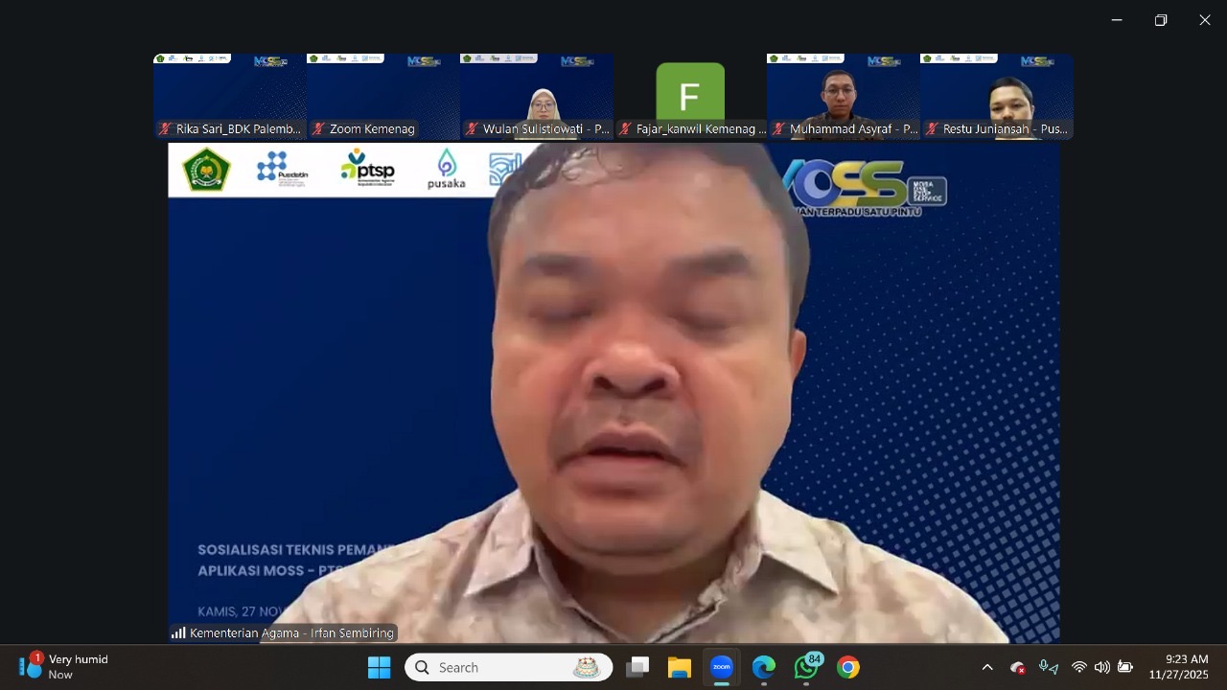
Task: Open Microsoft Edge from the taskbar
Action: tap(763, 667)
